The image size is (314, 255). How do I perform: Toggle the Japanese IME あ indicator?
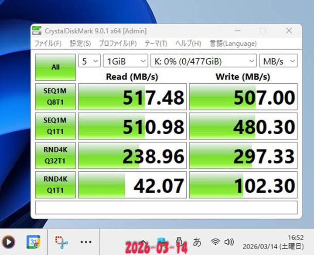pos(197,242)
